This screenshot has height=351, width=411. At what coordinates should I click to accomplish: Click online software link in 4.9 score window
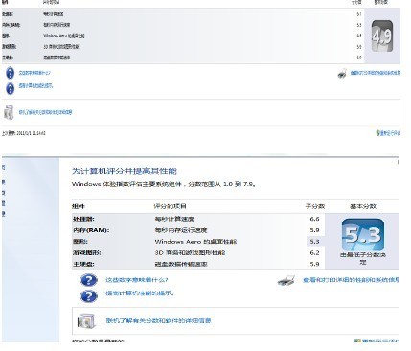click(x=45, y=112)
